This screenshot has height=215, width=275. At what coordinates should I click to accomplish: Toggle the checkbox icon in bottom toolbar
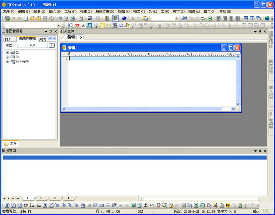(121, 205)
